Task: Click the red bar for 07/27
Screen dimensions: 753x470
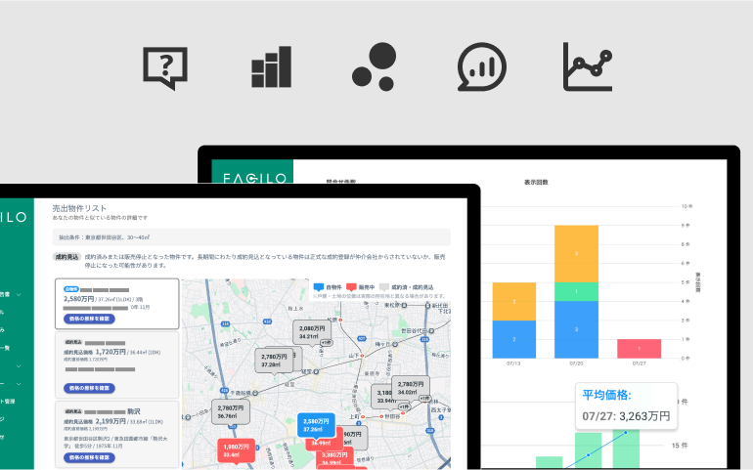Action: tap(639, 348)
